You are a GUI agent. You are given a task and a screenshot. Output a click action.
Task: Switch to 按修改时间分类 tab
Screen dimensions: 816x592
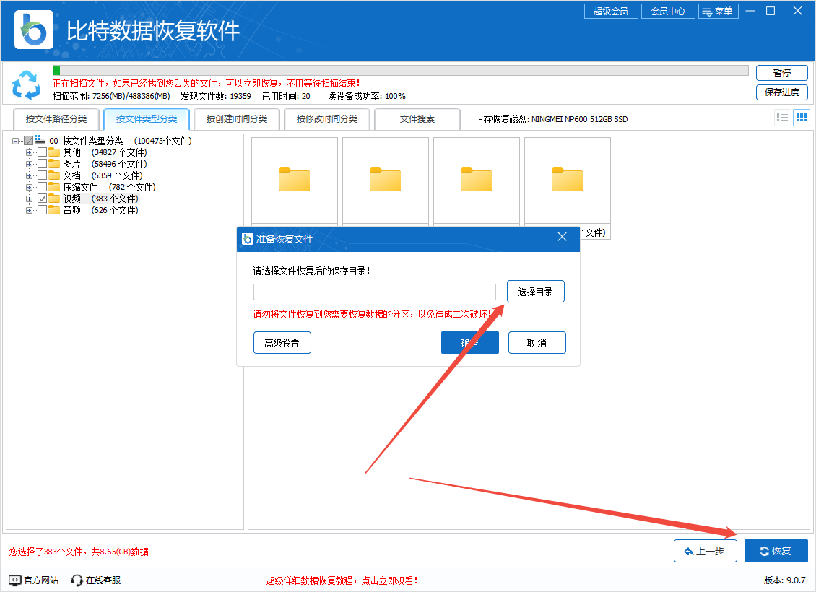[x=327, y=119]
